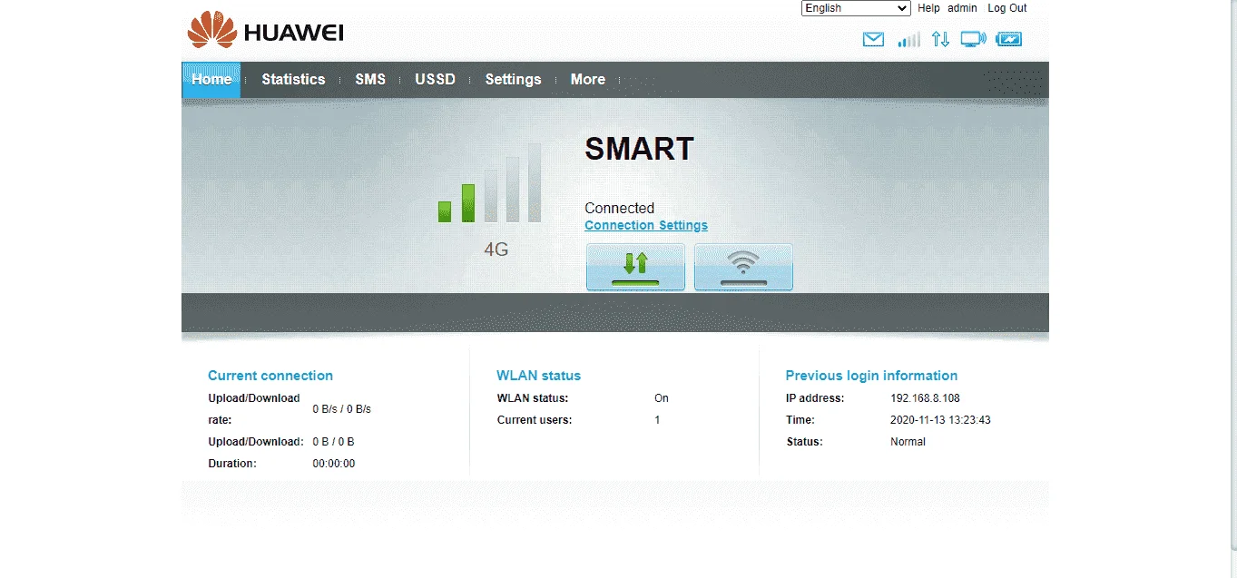Open the Connection Settings link
The image size is (1237, 578).
646,225
